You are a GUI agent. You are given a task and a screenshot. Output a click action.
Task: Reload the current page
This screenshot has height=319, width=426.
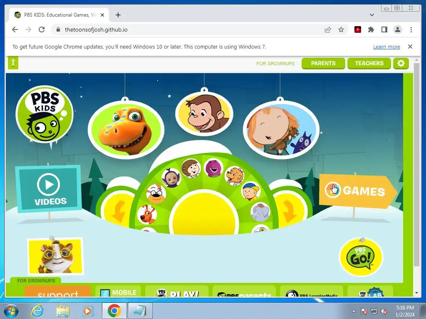tap(42, 29)
